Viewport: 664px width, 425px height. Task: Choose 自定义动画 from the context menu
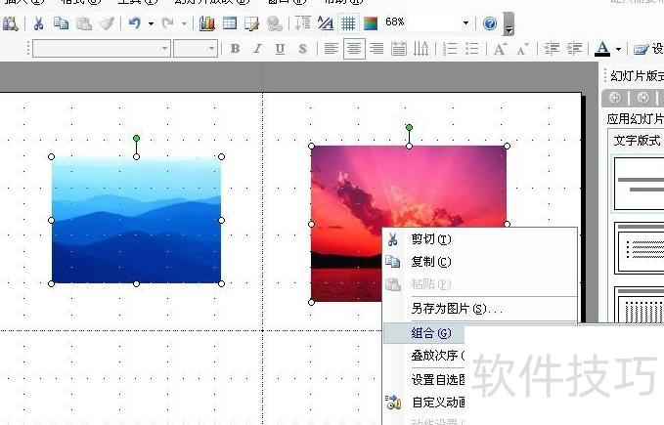pos(423,403)
